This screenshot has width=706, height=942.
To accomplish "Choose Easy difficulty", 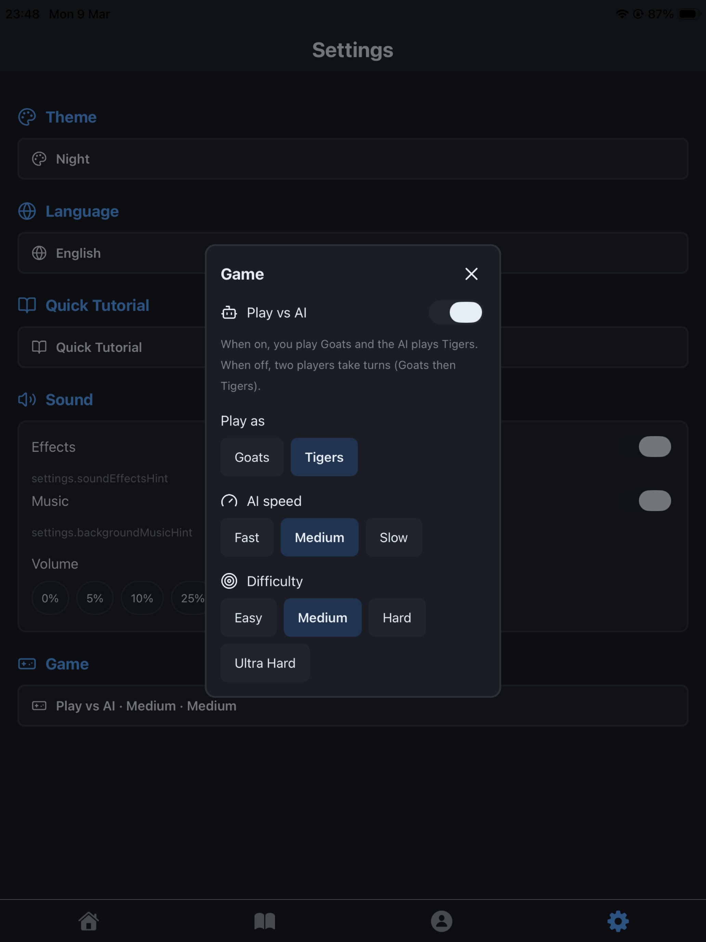I will pos(249,618).
